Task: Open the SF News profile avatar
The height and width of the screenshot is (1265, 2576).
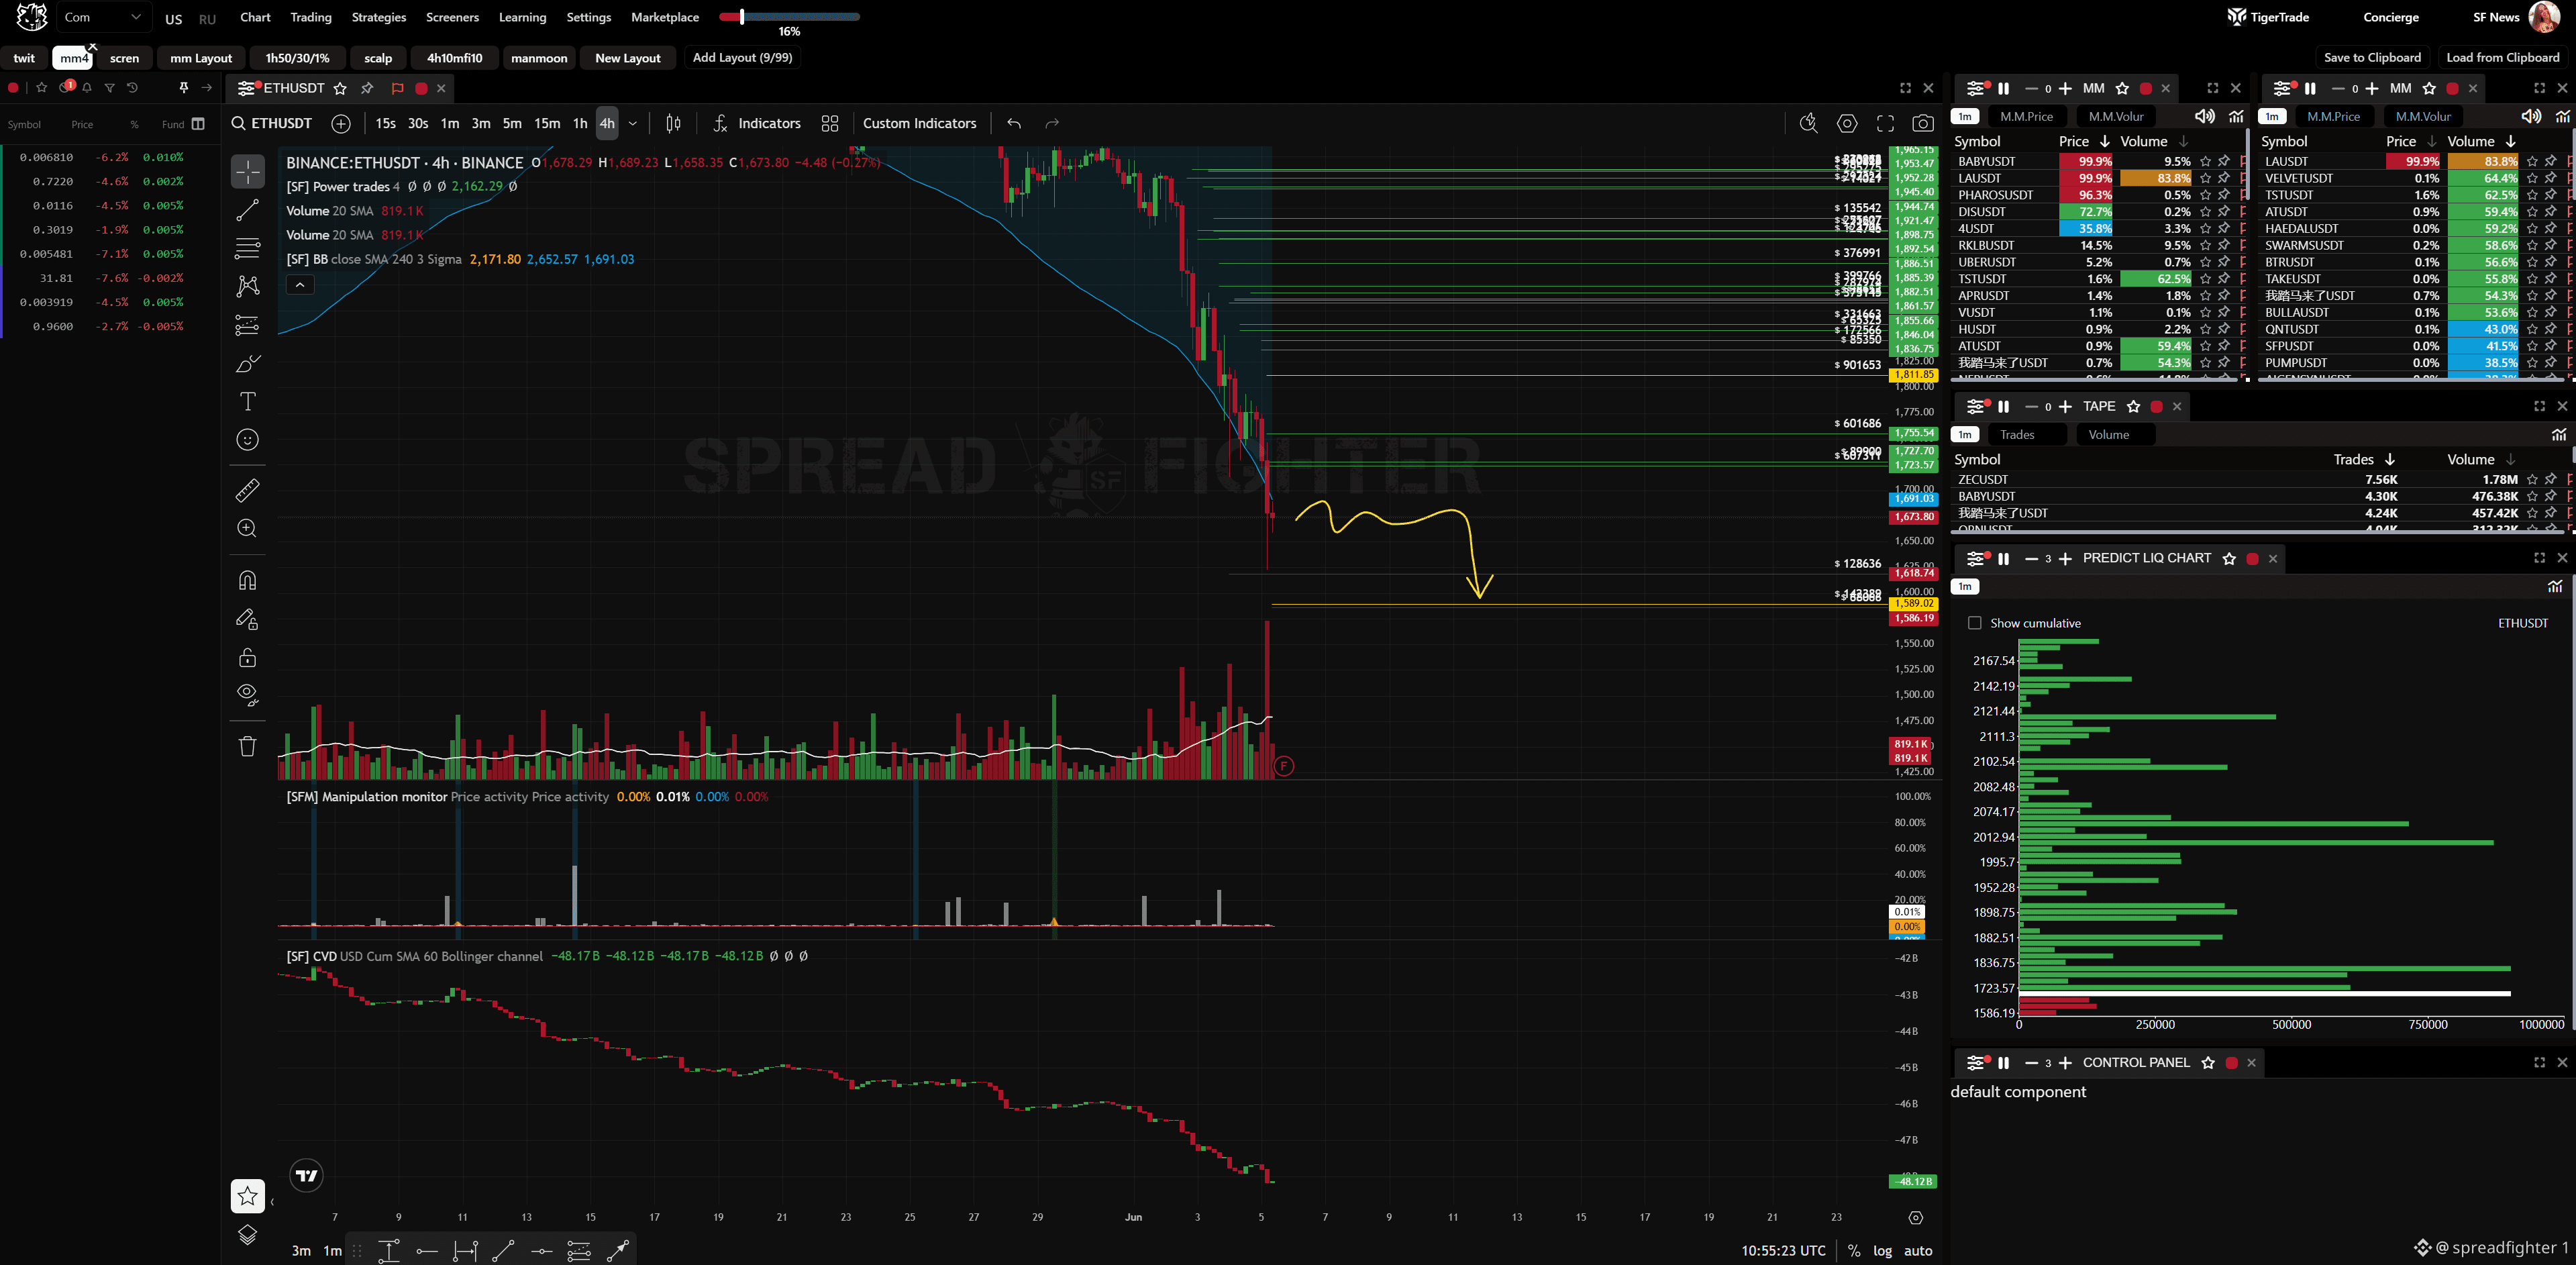Action: [x=2544, y=17]
